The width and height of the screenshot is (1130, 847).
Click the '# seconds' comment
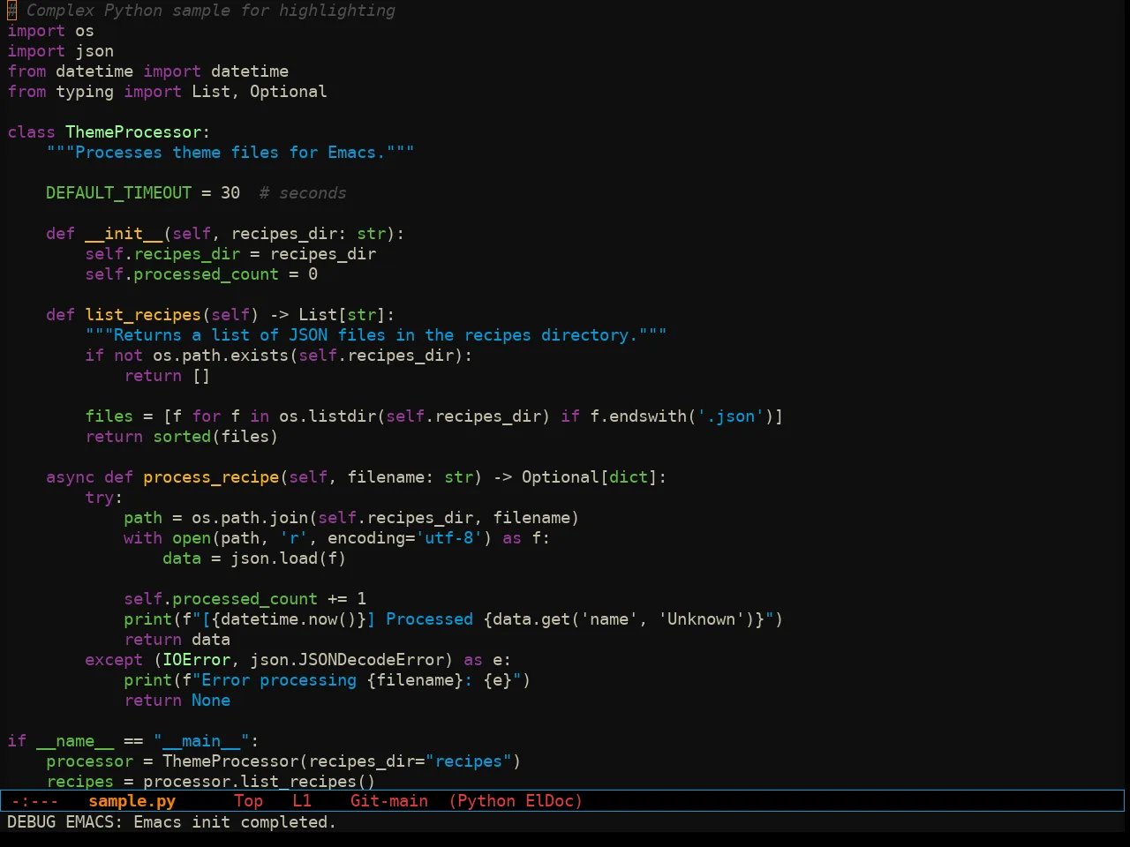tap(303, 193)
